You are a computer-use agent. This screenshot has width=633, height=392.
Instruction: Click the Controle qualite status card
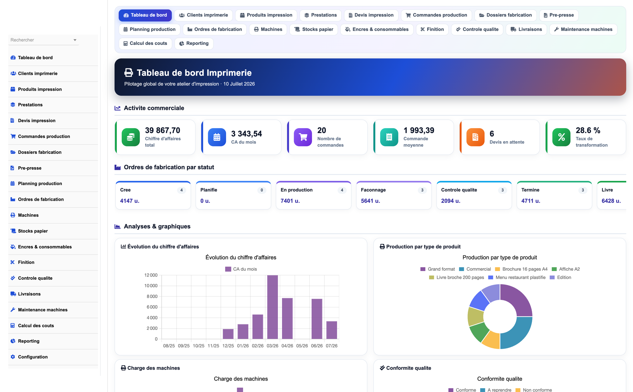click(x=474, y=195)
